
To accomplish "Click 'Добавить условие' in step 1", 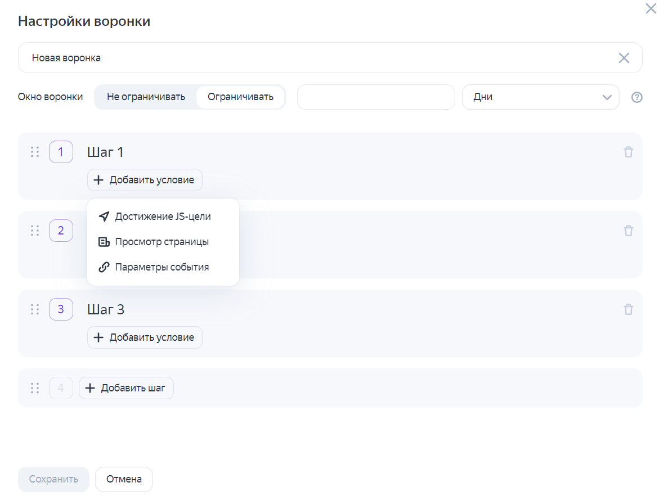I will tap(145, 180).
